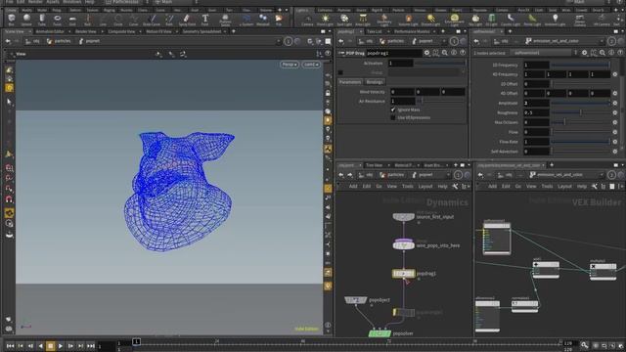This screenshot has width=626, height=352.
Task: Select the Ambient Light shelf tool
Action: 555,20
